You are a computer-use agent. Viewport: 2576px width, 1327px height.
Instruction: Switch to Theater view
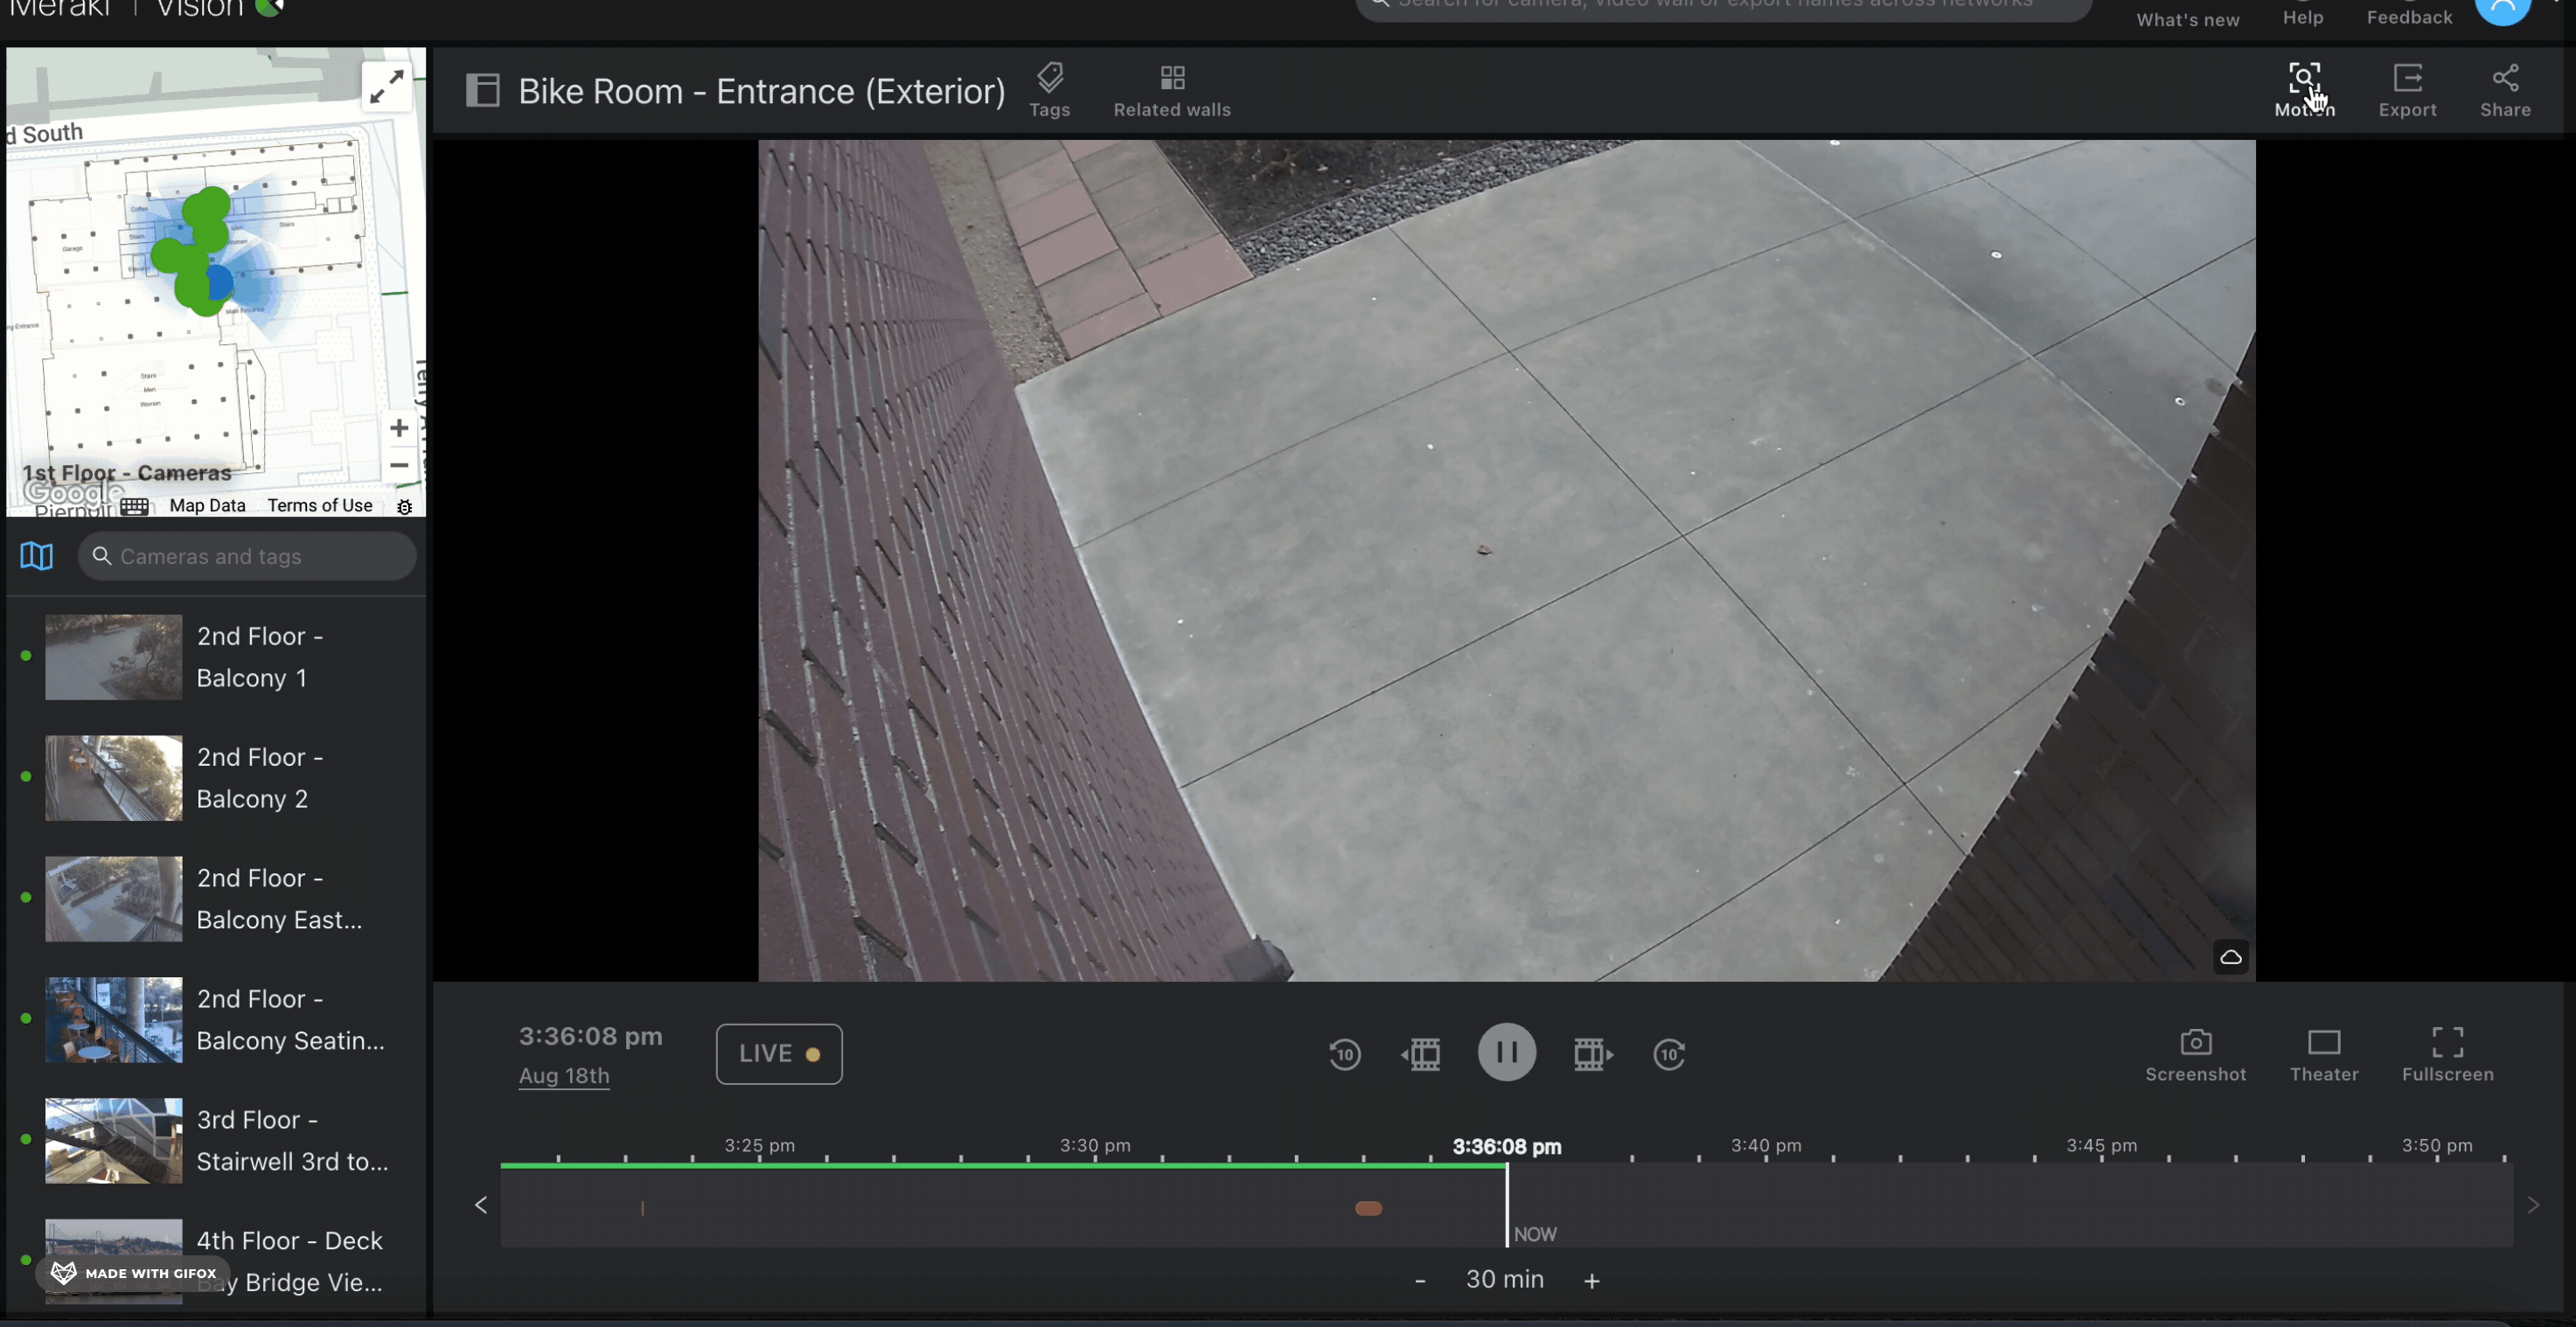2323,1053
